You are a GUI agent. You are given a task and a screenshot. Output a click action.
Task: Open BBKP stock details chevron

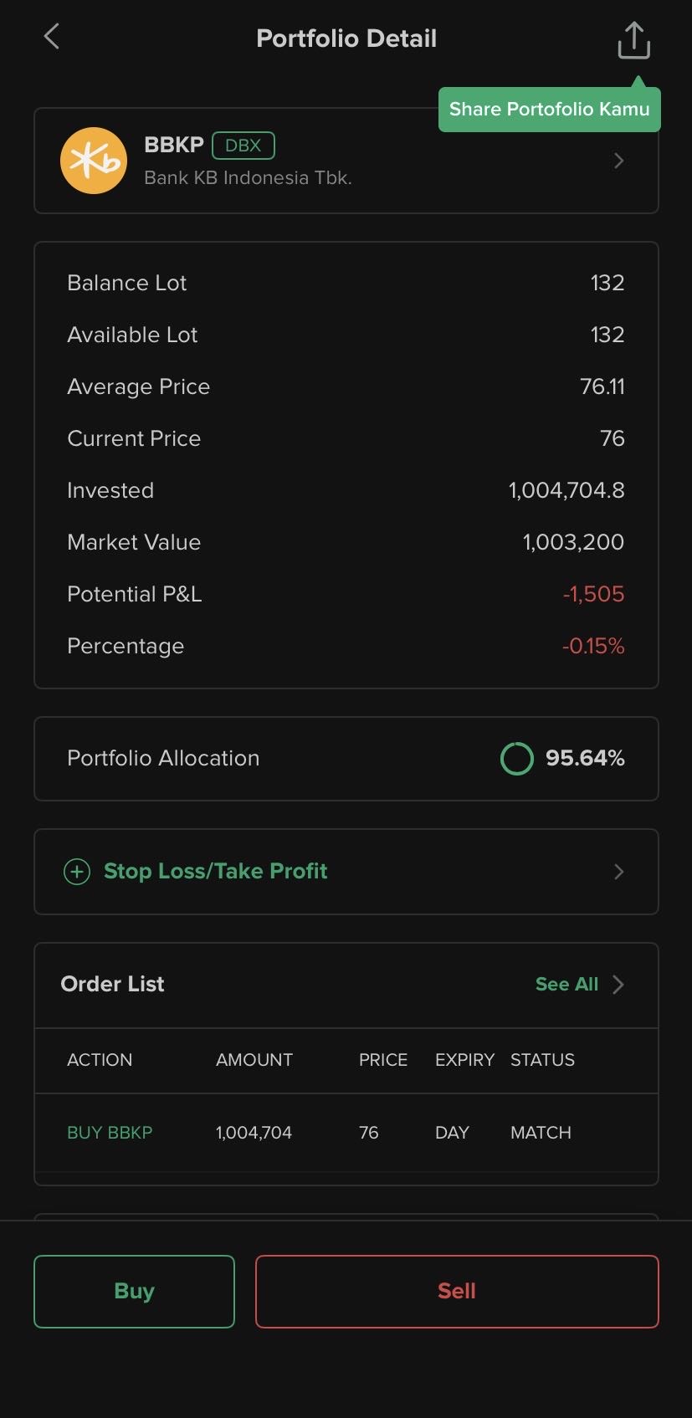(x=619, y=161)
